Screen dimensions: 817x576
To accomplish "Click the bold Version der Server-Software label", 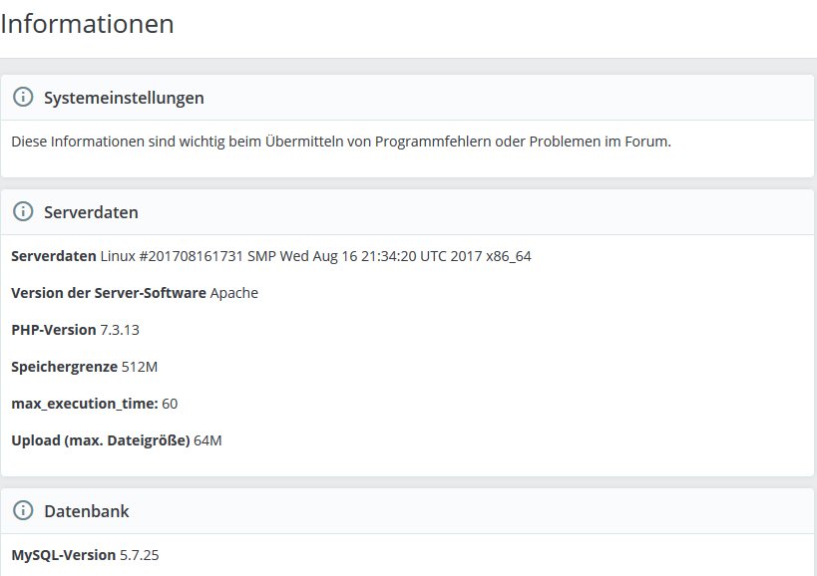I will pyautogui.click(x=109, y=293).
